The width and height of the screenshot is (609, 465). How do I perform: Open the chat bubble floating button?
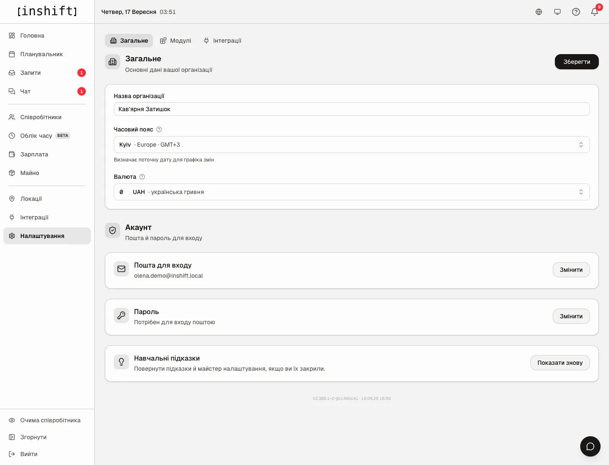[x=590, y=446]
